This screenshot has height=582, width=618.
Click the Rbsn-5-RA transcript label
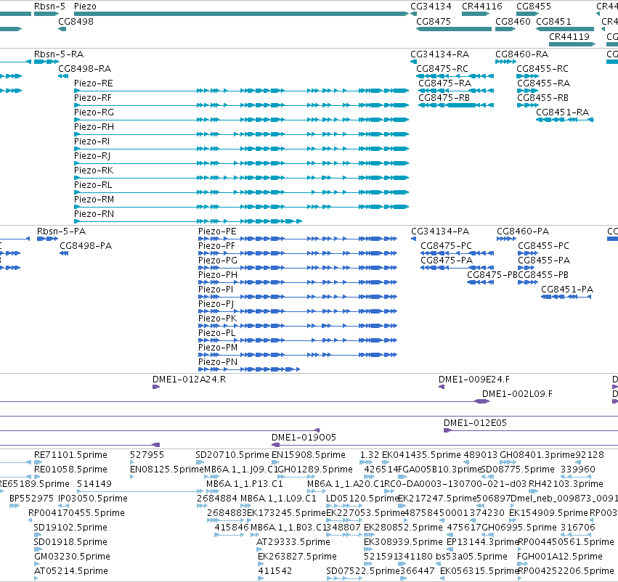tap(59, 54)
